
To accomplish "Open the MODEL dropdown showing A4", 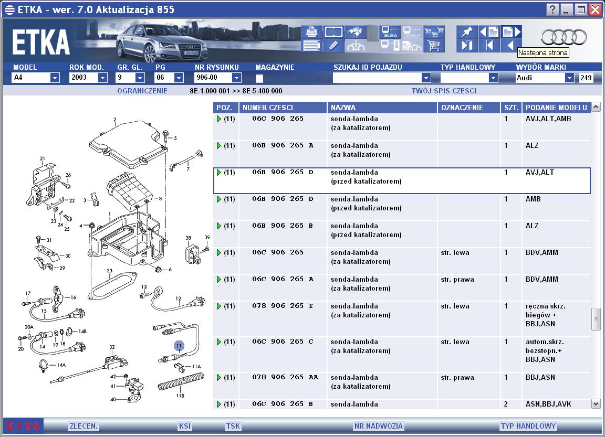I will click(55, 78).
